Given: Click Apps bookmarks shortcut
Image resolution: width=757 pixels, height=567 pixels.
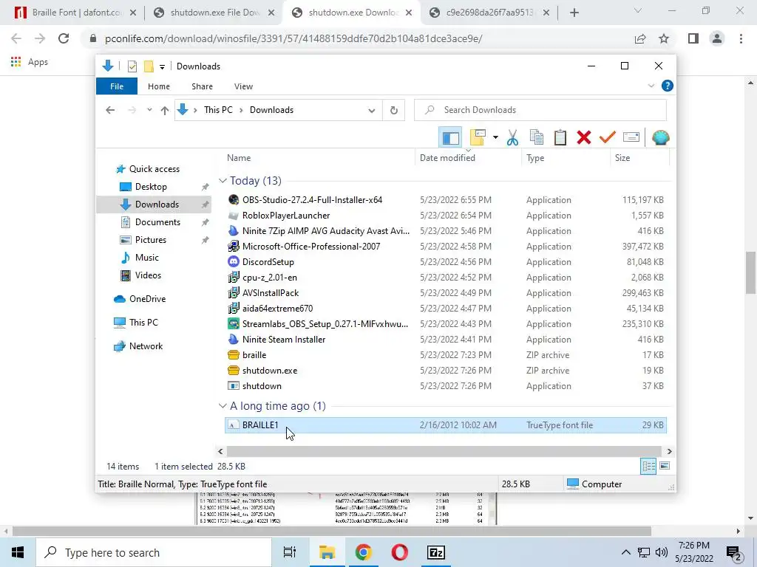Looking at the screenshot, I should tap(30, 62).
